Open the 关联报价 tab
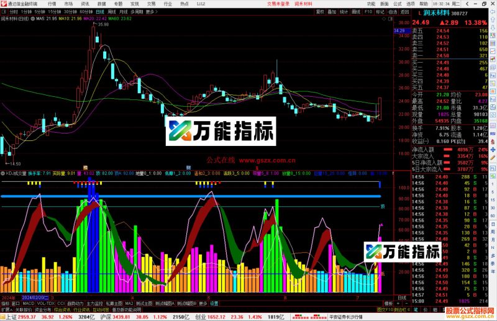 click(24, 310)
